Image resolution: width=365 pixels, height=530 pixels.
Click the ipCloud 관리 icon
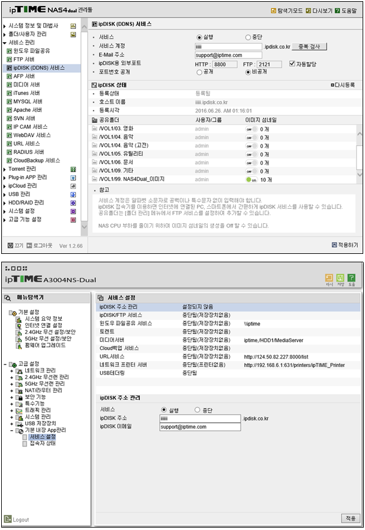click(x=73, y=186)
